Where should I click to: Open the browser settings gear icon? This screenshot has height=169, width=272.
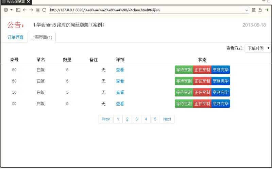tap(6, 10)
